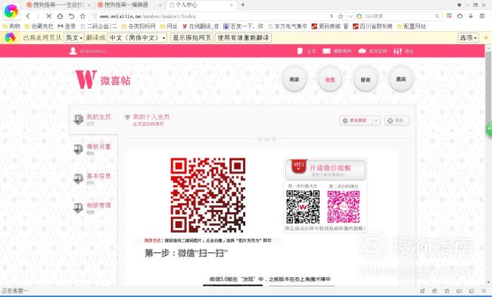
Task: Click the cloud icon in pink header
Action: [362, 51]
